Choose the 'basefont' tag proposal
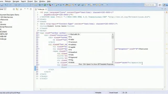The height and width of the screenshot is (94, 168). (73, 52)
